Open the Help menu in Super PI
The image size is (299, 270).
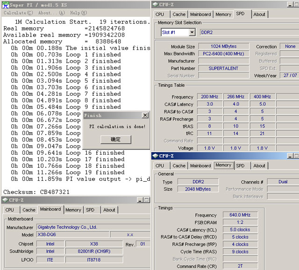pyautogui.click(x=78, y=13)
